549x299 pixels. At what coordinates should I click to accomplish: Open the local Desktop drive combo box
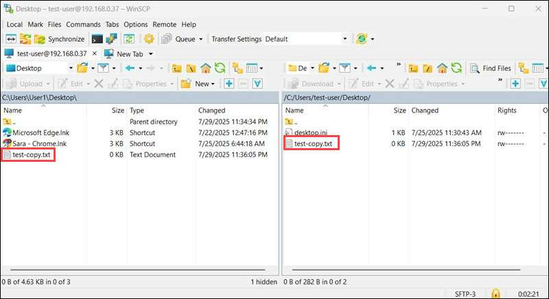39,68
